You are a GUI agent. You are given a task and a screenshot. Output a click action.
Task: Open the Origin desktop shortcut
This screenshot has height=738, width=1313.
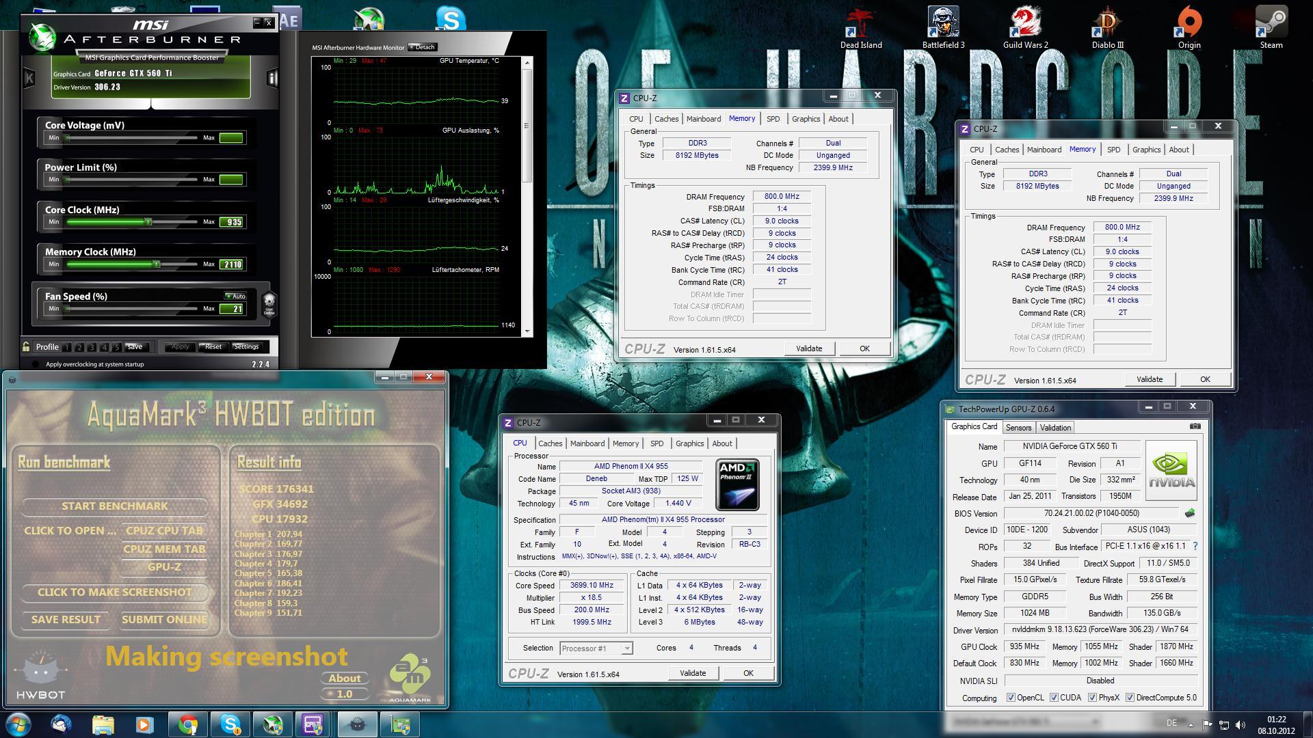pos(1189,27)
